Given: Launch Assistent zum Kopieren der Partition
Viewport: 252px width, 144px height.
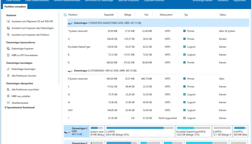Looking at the screenshot, I should (x=30, y=35).
